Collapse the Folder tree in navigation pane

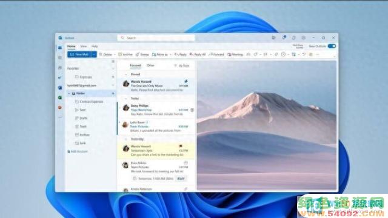click(x=69, y=93)
